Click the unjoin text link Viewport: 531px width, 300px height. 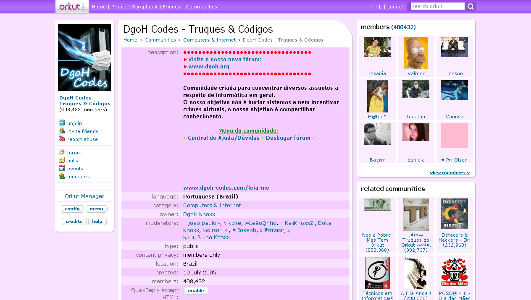click(x=74, y=123)
